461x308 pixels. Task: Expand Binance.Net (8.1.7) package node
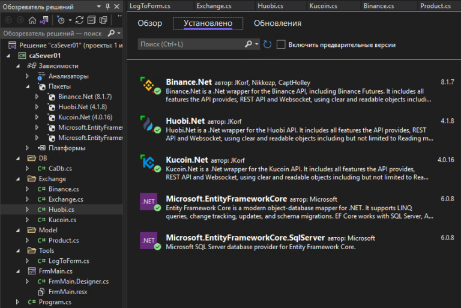tap(37, 97)
